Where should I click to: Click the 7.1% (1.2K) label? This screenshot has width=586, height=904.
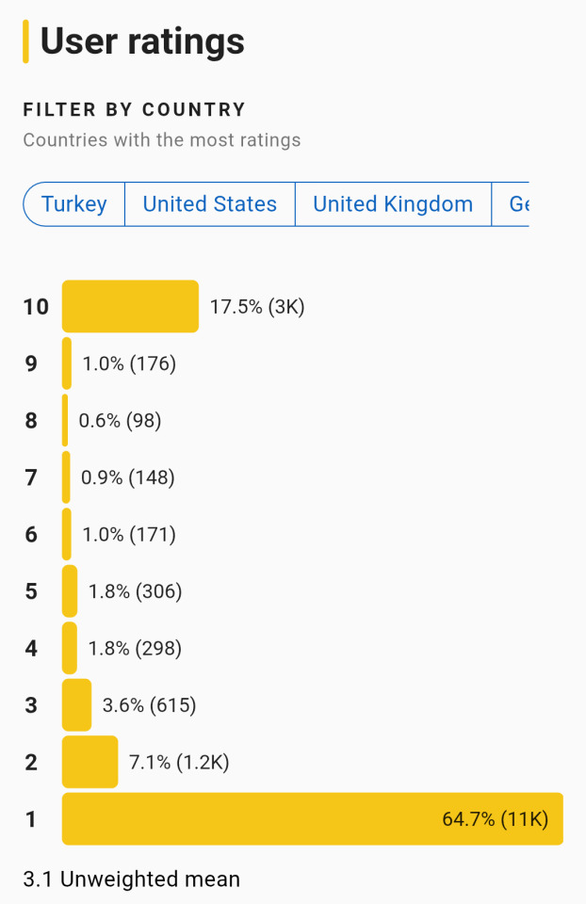pyautogui.click(x=179, y=762)
